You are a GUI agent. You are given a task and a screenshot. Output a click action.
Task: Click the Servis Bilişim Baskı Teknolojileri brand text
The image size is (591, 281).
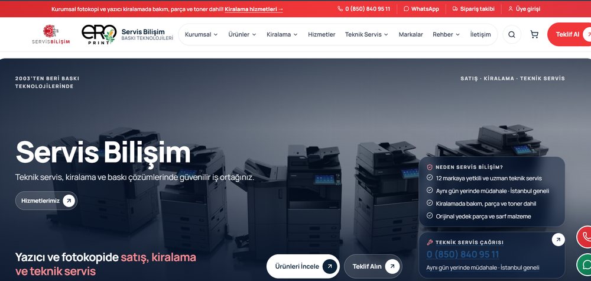click(x=147, y=34)
